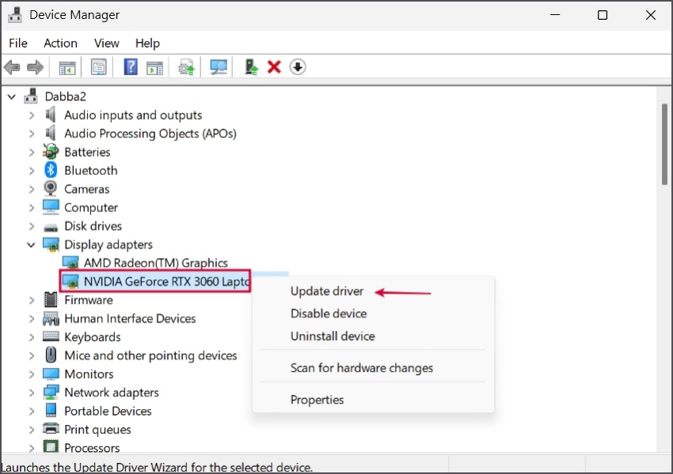Image resolution: width=673 pixels, height=474 pixels.
Task: Choose Scan for hardware changes
Action: [361, 368]
